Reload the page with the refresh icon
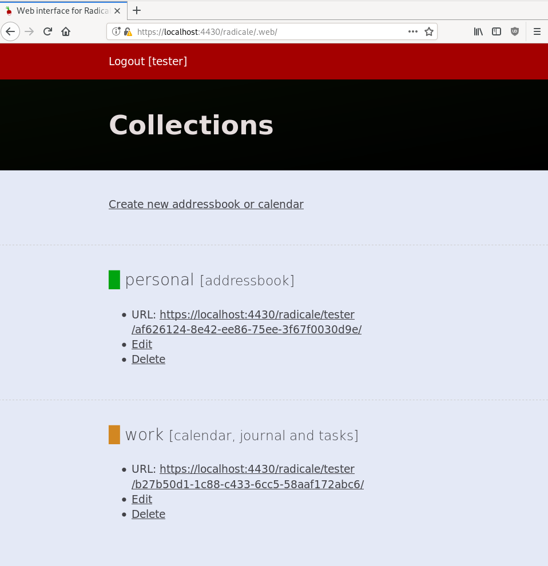Image resolution: width=548 pixels, height=566 pixels. click(47, 32)
